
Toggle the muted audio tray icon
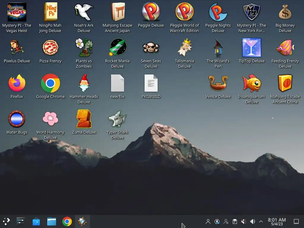(244, 221)
